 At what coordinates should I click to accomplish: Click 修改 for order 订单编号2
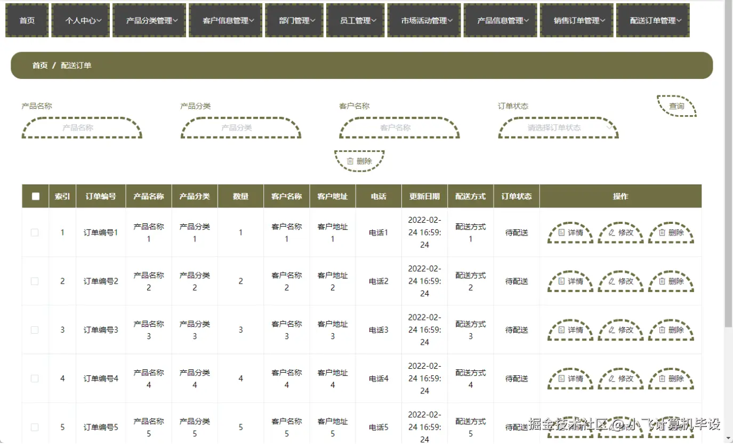pyautogui.click(x=621, y=281)
